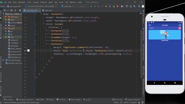Expand the android folder in tree
The image size is (185, 104).
pyautogui.click(x=6, y=23)
